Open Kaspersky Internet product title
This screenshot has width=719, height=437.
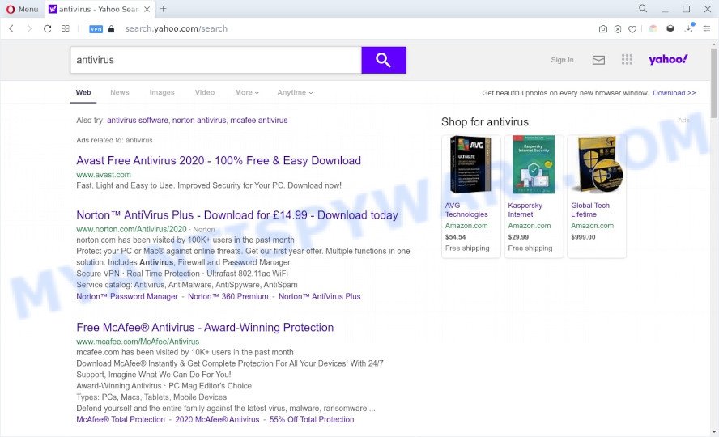point(525,210)
